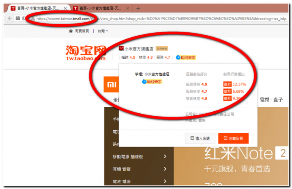
Task: Open a new browser tab with plus
Action: 138,8
